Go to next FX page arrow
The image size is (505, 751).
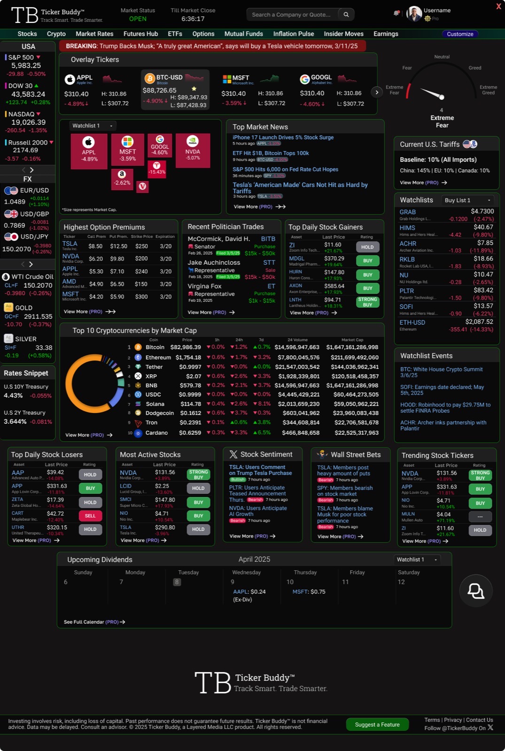(31, 264)
